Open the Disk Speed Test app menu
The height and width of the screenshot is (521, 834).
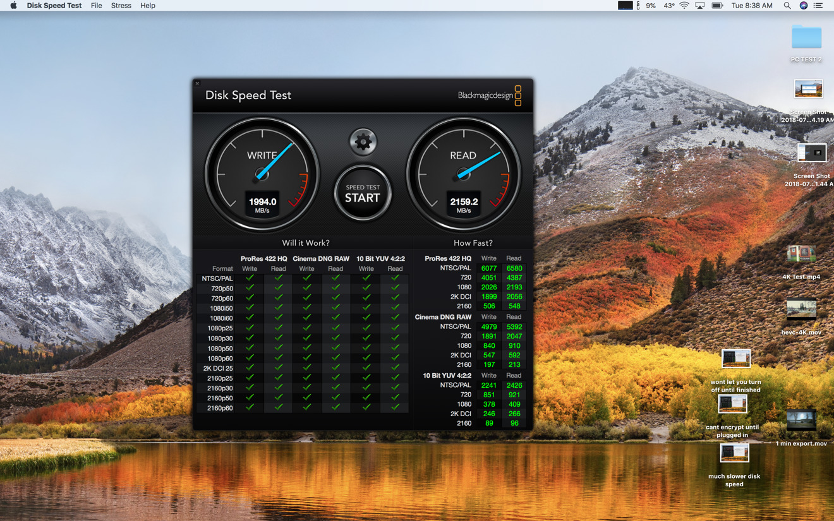[x=54, y=6]
